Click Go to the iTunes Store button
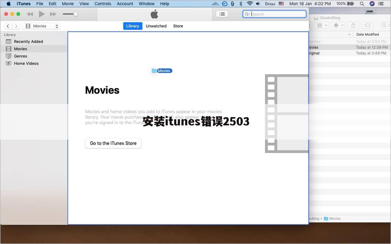 click(x=113, y=143)
